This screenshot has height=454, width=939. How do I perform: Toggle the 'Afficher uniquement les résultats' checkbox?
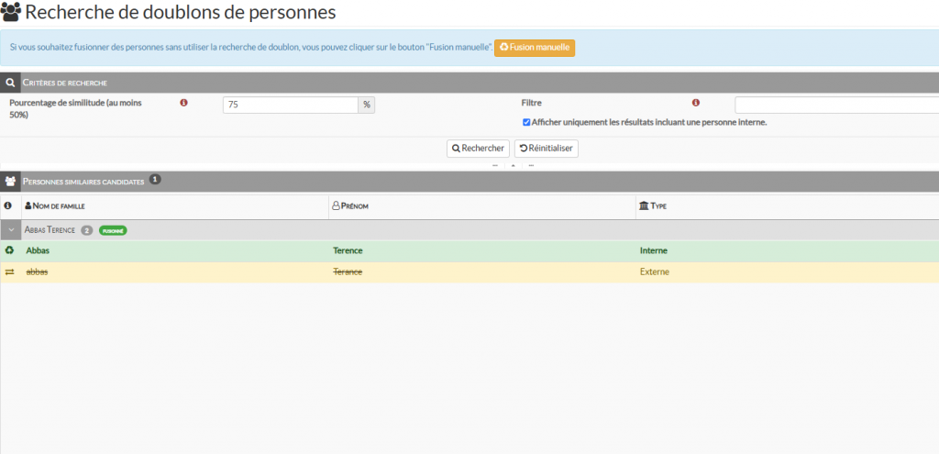coord(526,122)
